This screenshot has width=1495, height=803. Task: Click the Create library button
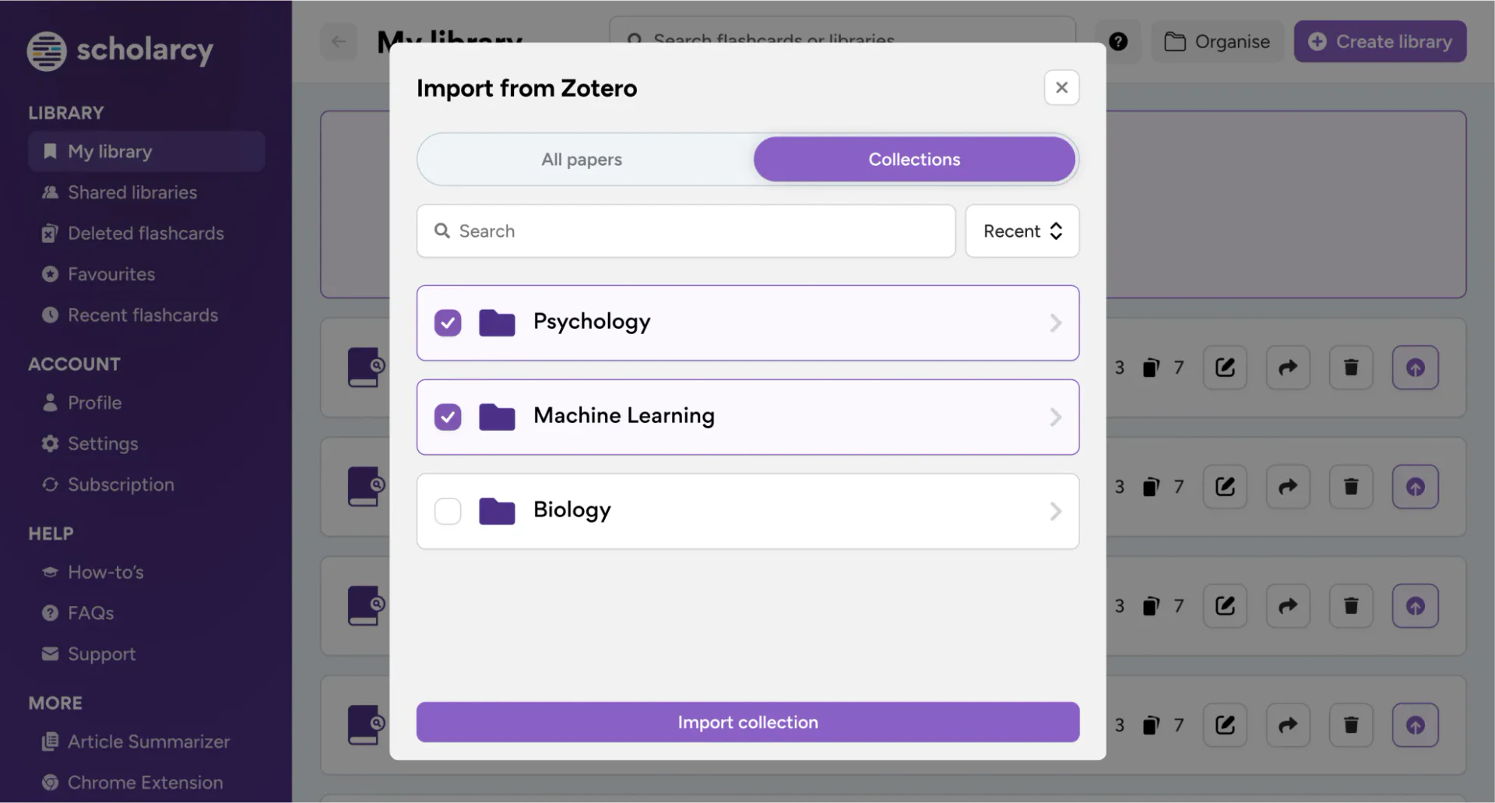point(1380,41)
